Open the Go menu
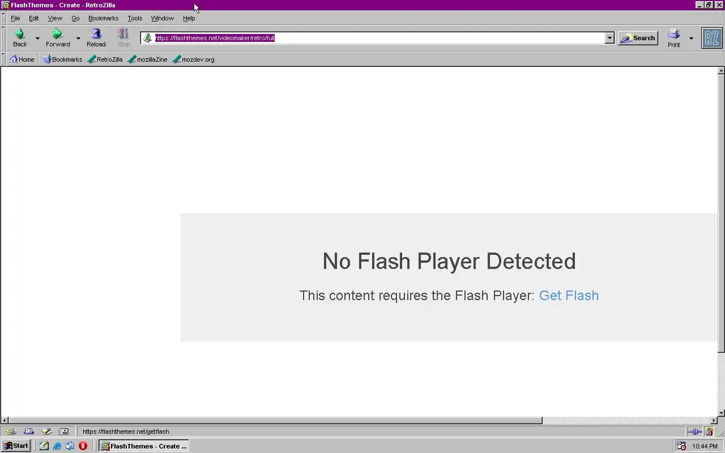 75,18
